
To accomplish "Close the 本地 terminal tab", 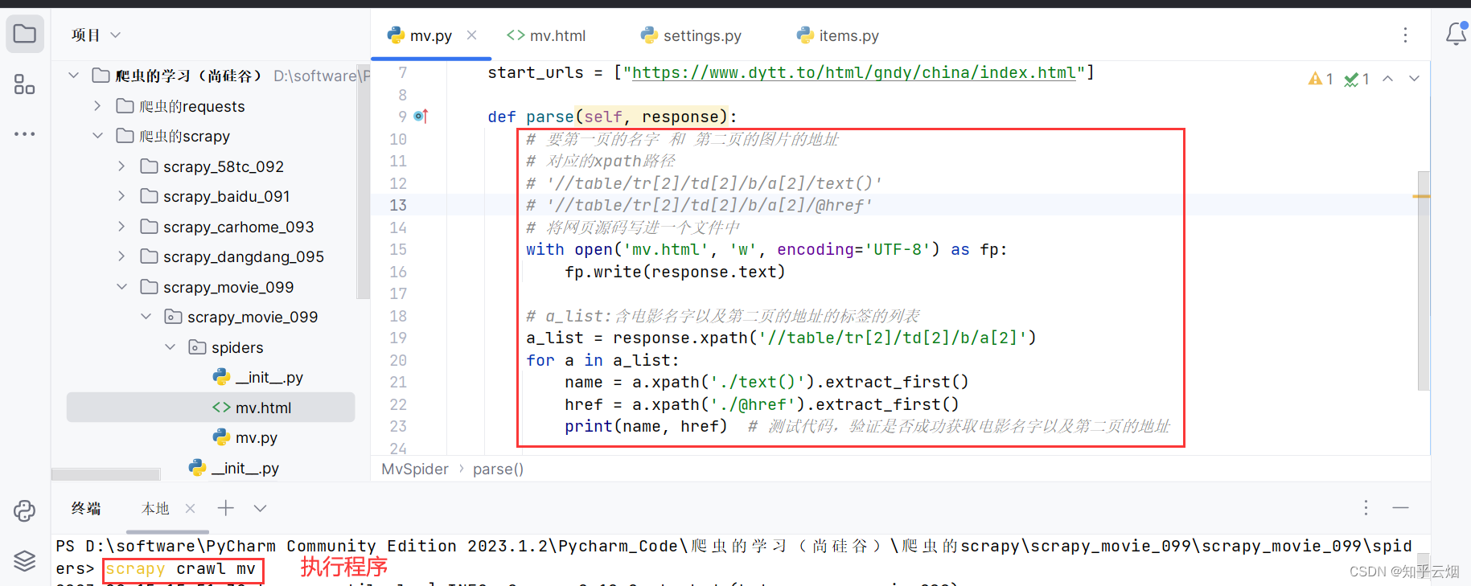I will point(190,508).
